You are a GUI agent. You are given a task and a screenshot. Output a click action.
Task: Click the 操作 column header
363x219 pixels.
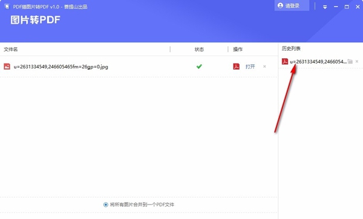coord(238,49)
